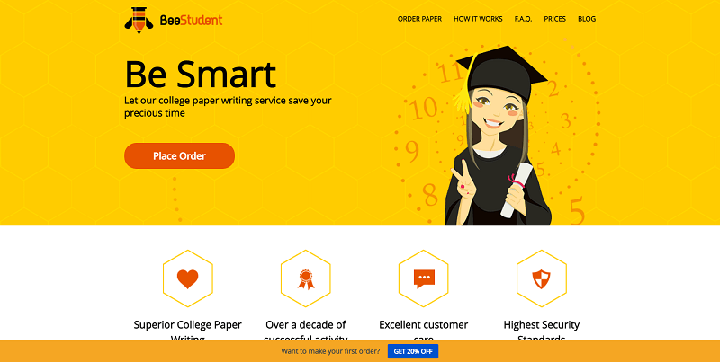Image resolution: width=720 pixels, height=362 pixels.
Task: Click the Excellent customer care heading
Action: [x=424, y=331]
